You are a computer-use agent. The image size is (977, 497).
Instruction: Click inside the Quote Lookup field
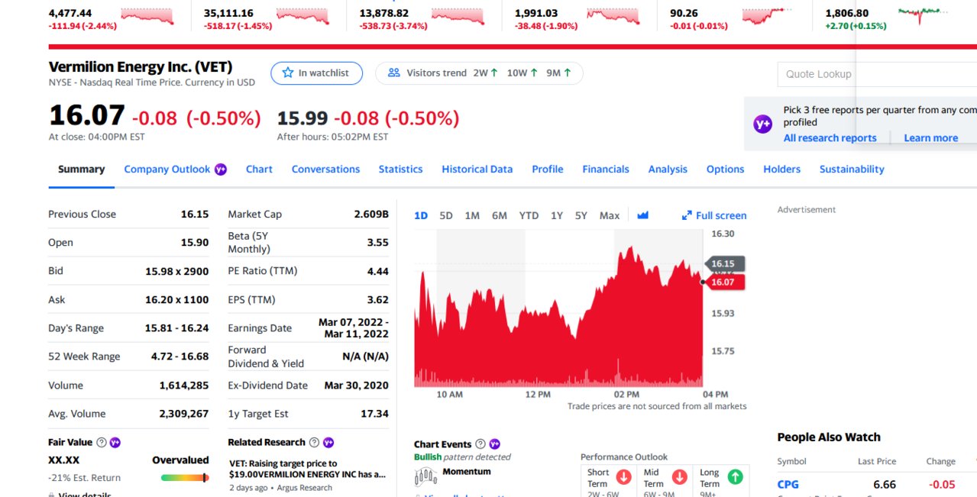click(877, 74)
